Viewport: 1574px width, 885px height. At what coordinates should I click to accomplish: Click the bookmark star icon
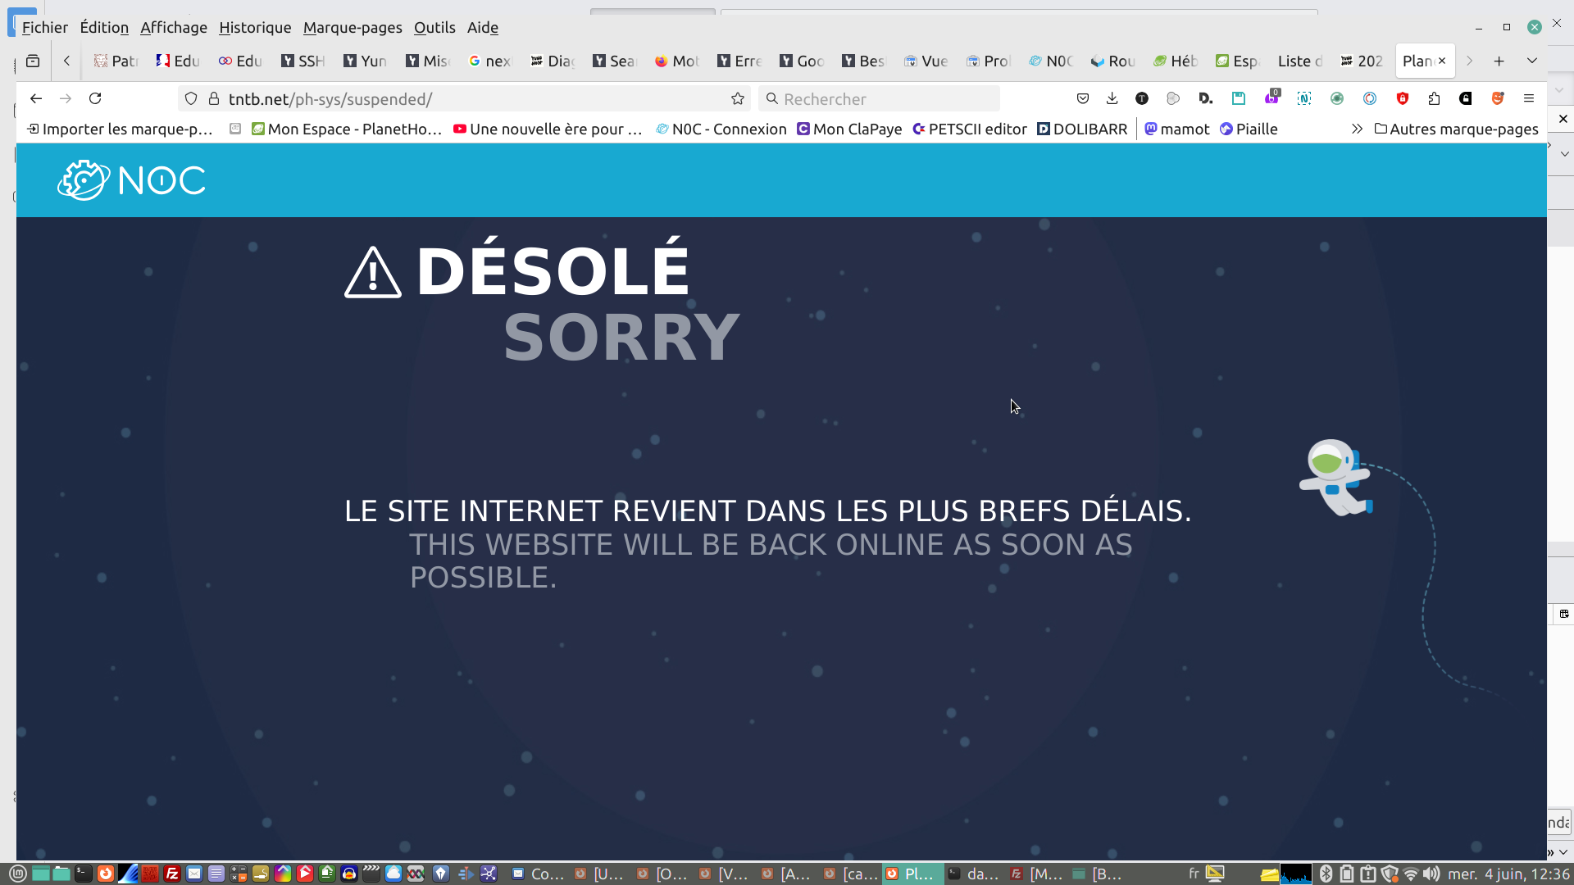(x=738, y=98)
